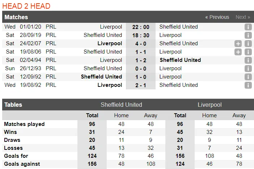This screenshot has height=169, width=254.
Task: Open info icon for 28/09/19 match
Action: pyautogui.click(x=248, y=35)
